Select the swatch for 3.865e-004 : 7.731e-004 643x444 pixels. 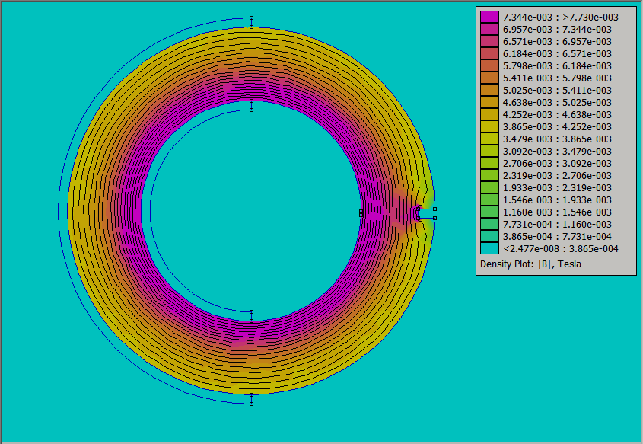489,236
